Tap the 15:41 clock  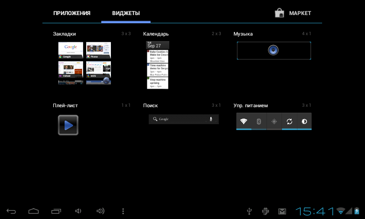point(315,211)
